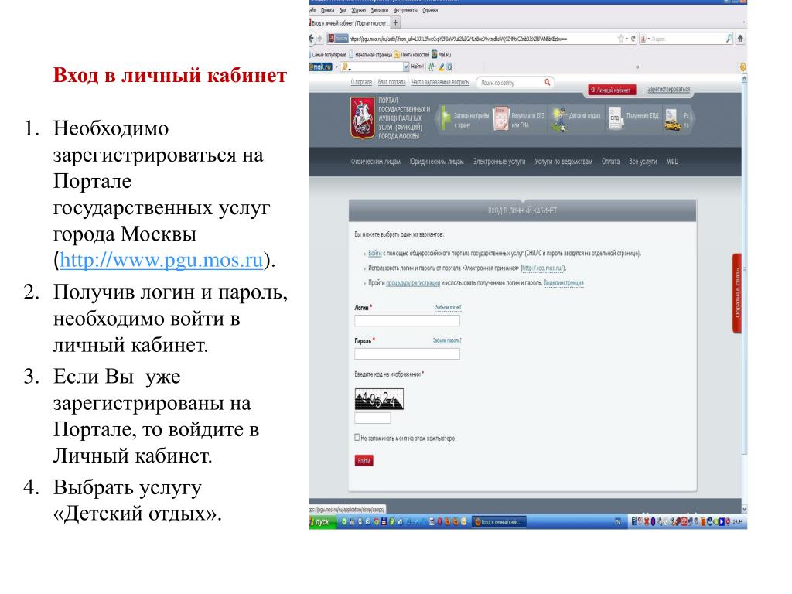Open the 'Видеоинструкция' link
This screenshot has height=594, width=792.
point(564,283)
